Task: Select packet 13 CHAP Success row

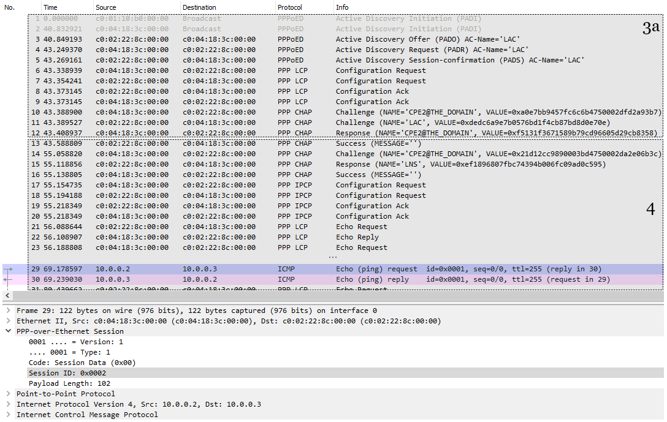Action: pyautogui.click(x=333, y=143)
